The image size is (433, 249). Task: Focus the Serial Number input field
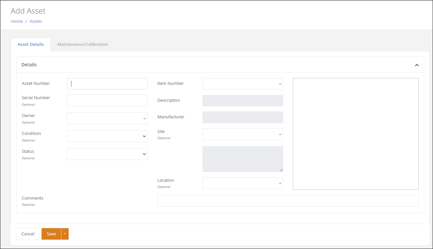107,100
